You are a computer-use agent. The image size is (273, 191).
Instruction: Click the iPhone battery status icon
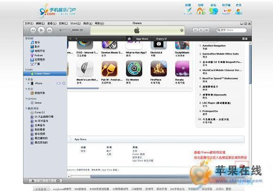58,84
